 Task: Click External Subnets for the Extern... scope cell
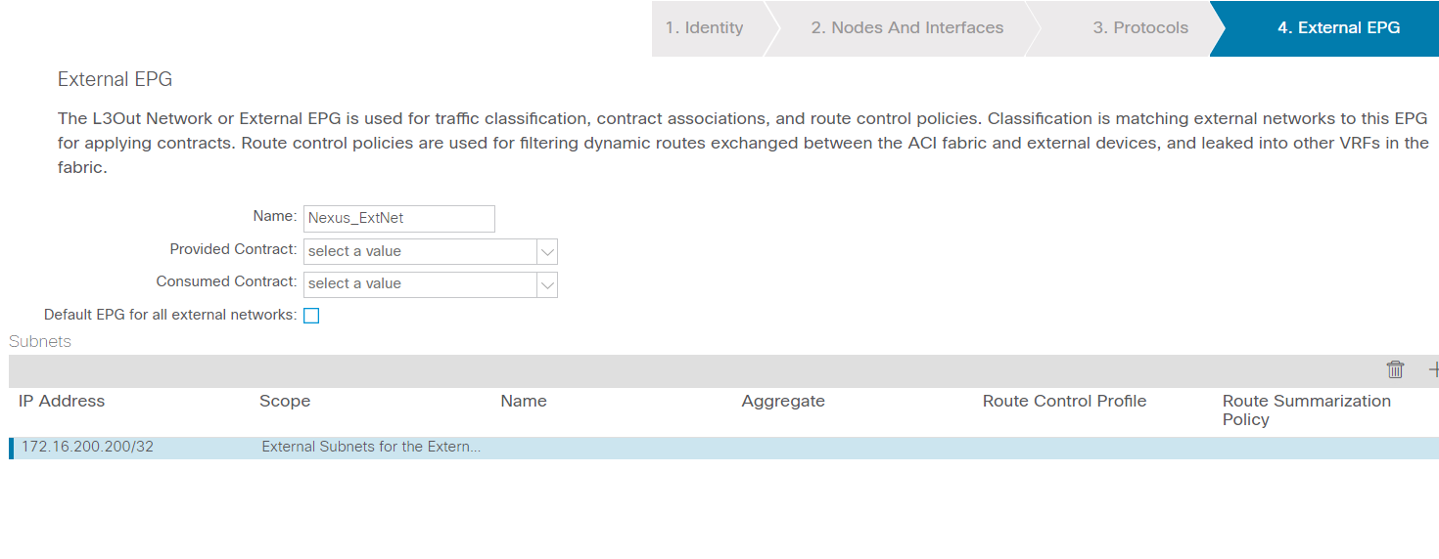point(371,447)
